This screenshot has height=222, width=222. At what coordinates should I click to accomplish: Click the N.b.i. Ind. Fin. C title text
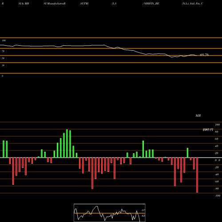point(193,4)
